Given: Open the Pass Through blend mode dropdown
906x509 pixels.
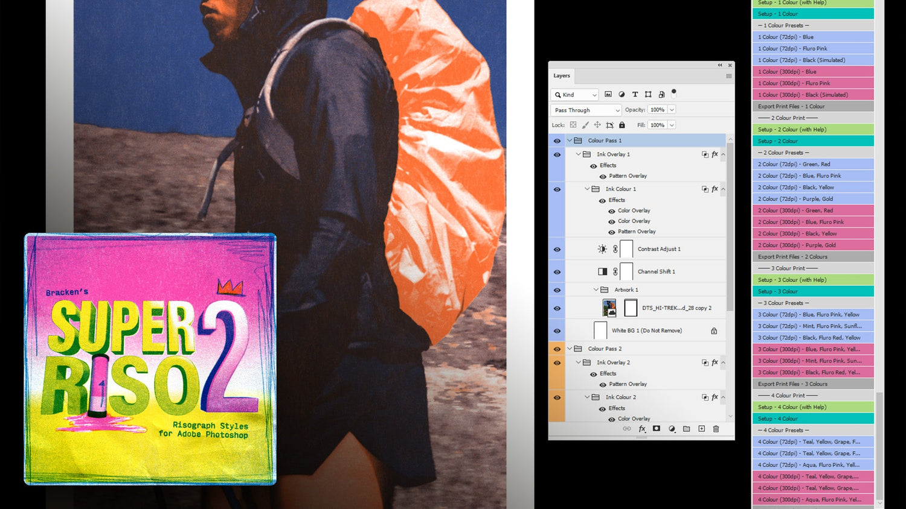Looking at the screenshot, I should (x=586, y=110).
